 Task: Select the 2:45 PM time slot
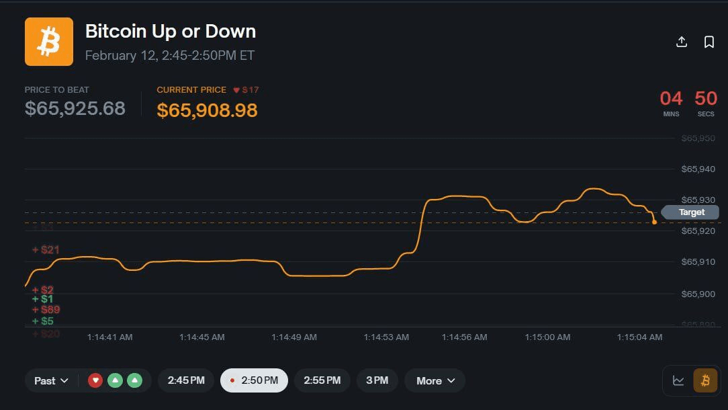(x=186, y=380)
